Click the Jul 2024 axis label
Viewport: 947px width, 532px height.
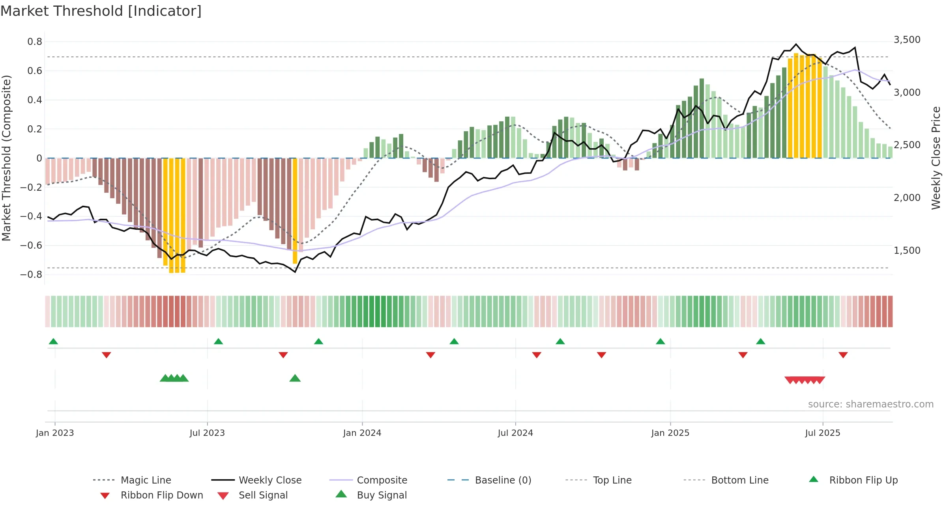(515, 433)
